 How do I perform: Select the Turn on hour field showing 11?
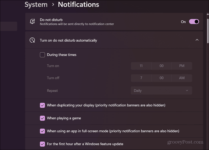click(141, 66)
